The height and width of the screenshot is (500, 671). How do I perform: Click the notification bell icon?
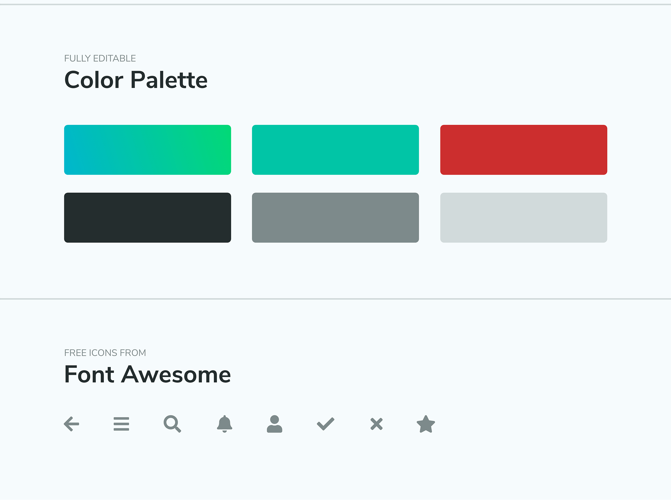[225, 424]
